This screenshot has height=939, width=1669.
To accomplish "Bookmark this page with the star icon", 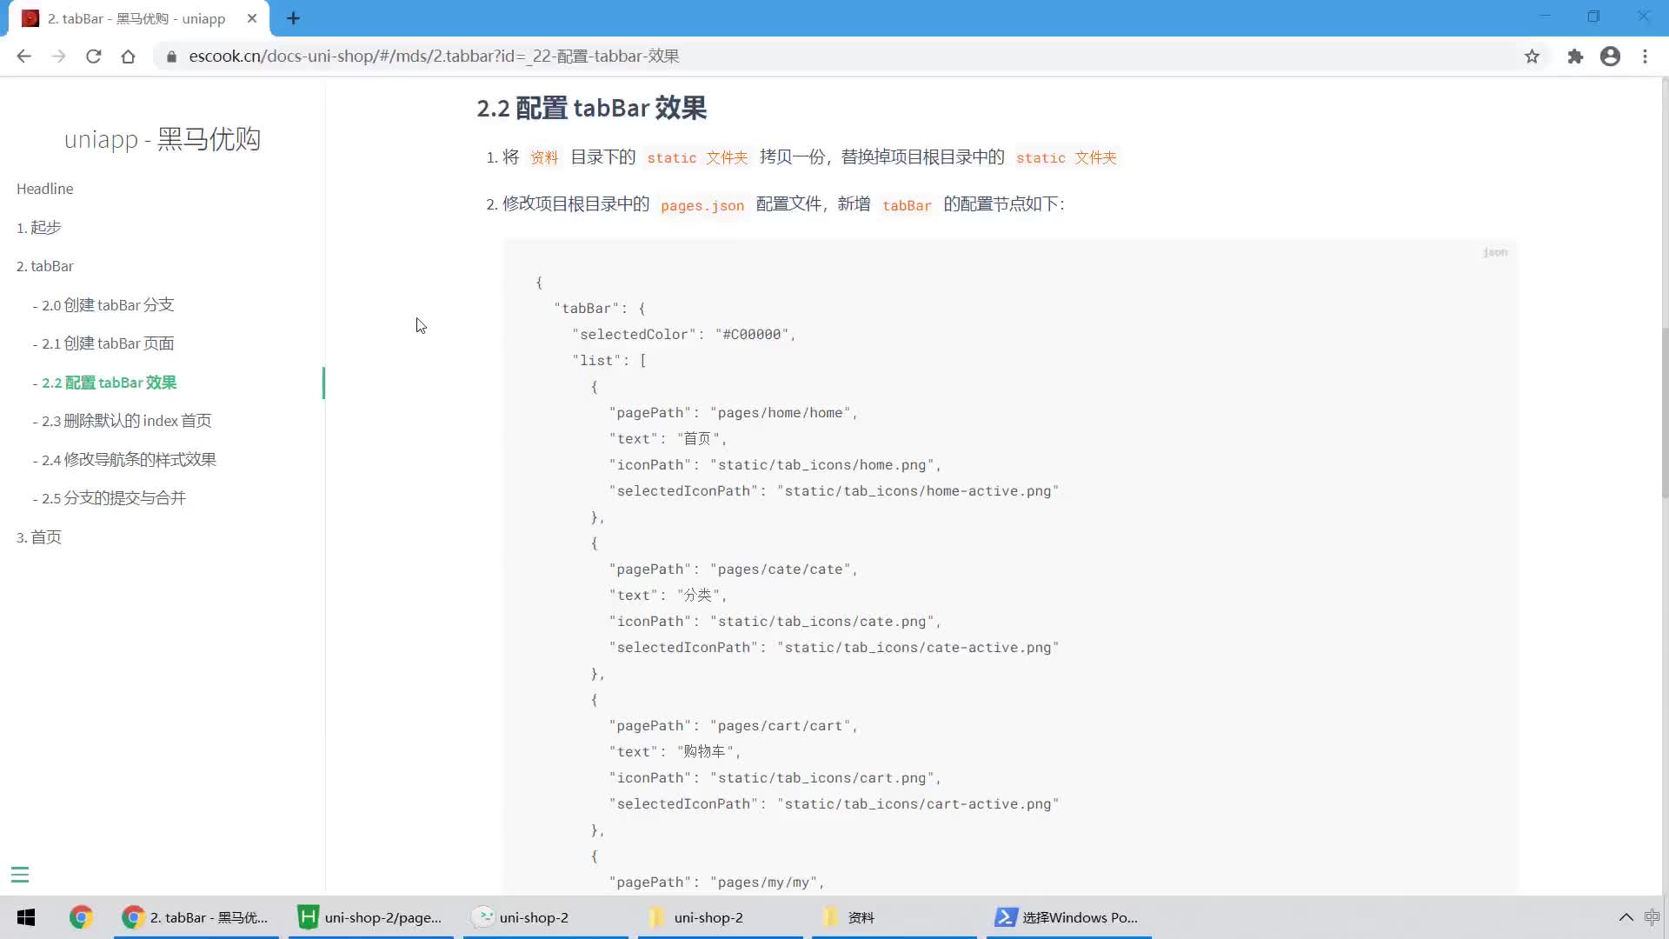I will [x=1532, y=57].
